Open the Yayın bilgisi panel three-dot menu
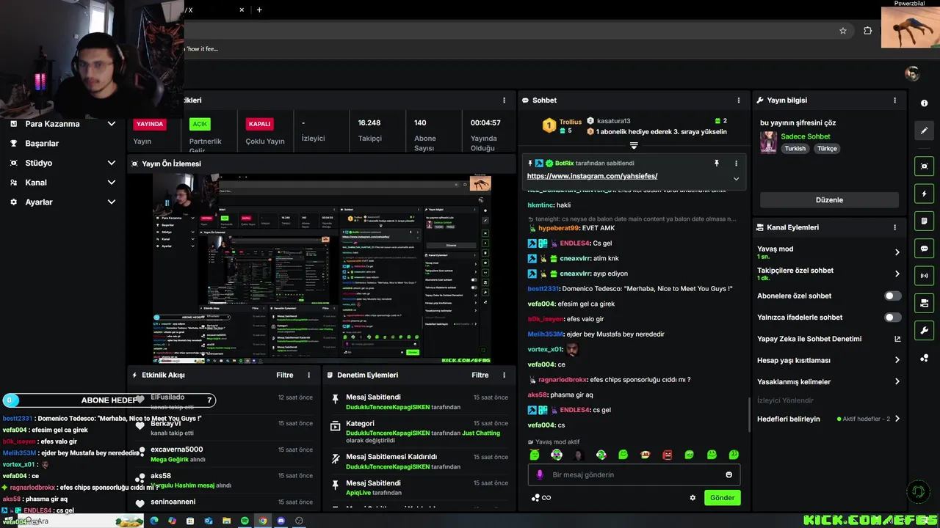 [894, 100]
